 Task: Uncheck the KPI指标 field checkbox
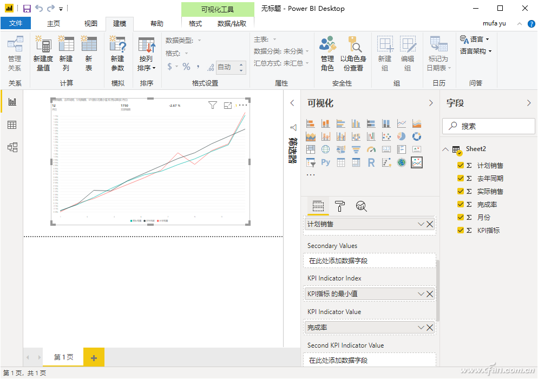click(x=461, y=231)
